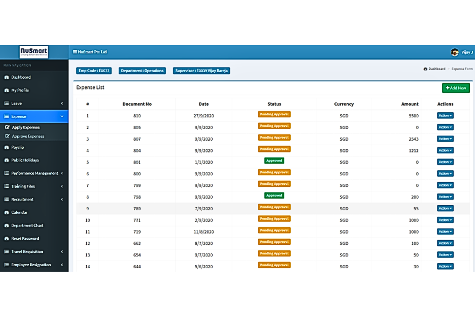Click the Department Chart sidebar icon
The image size is (475, 317).
click(6, 225)
